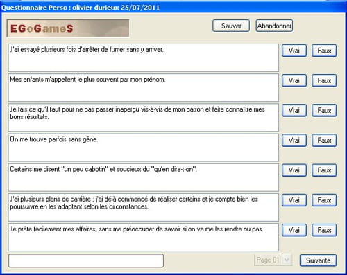
Task: Pick Vrai for the career plans statement
Action: click(294, 200)
